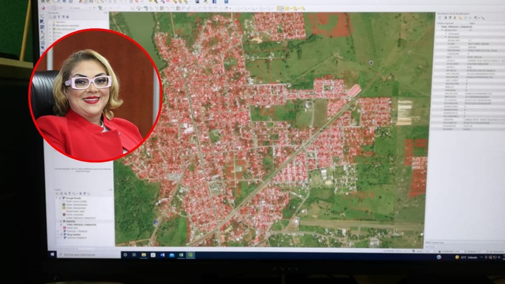Toggle visibility of TOMO_PREDIOS_CONDATOS layer

pyautogui.click(x=61, y=225)
